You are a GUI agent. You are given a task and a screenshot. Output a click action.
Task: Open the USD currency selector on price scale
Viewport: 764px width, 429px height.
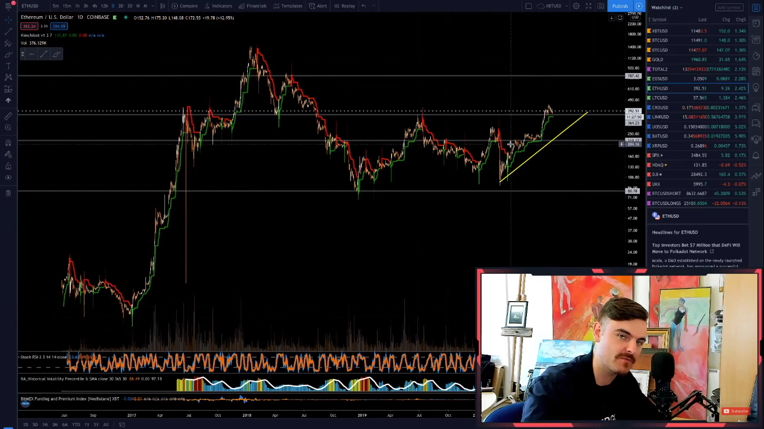[x=635, y=17]
